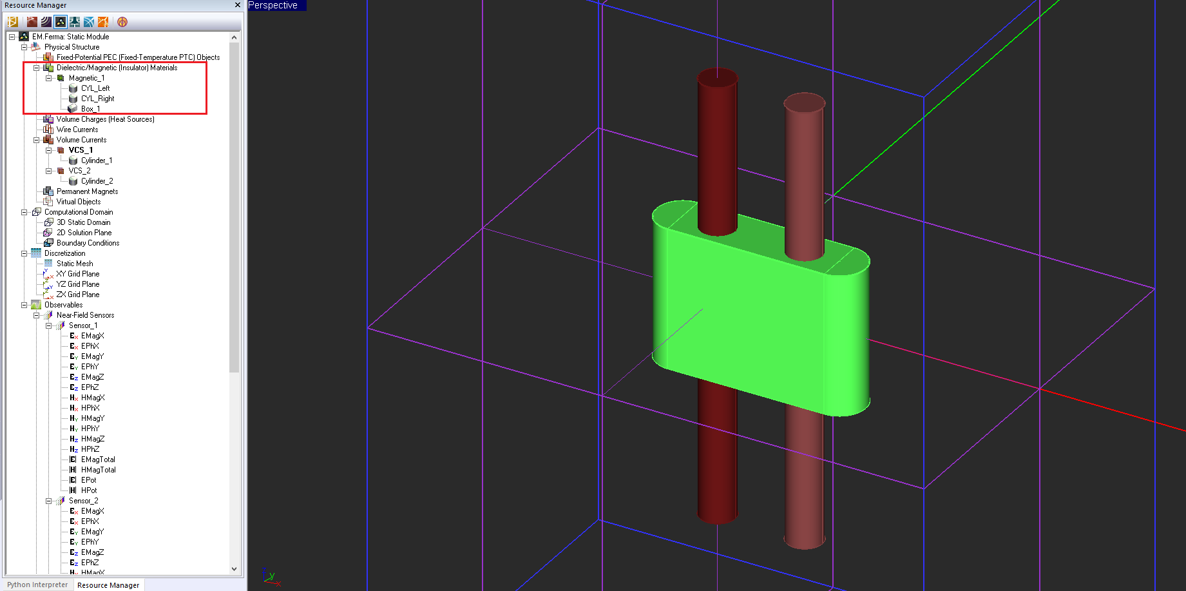Select Cylinder_1 under VCS_1

pos(97,160)
